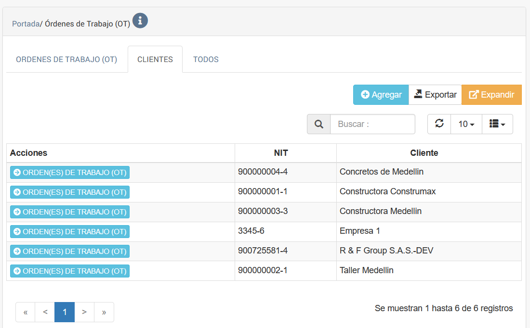Click the info icon beside Órdenes de Trabajo
The image size is (530, 328).
140,21
